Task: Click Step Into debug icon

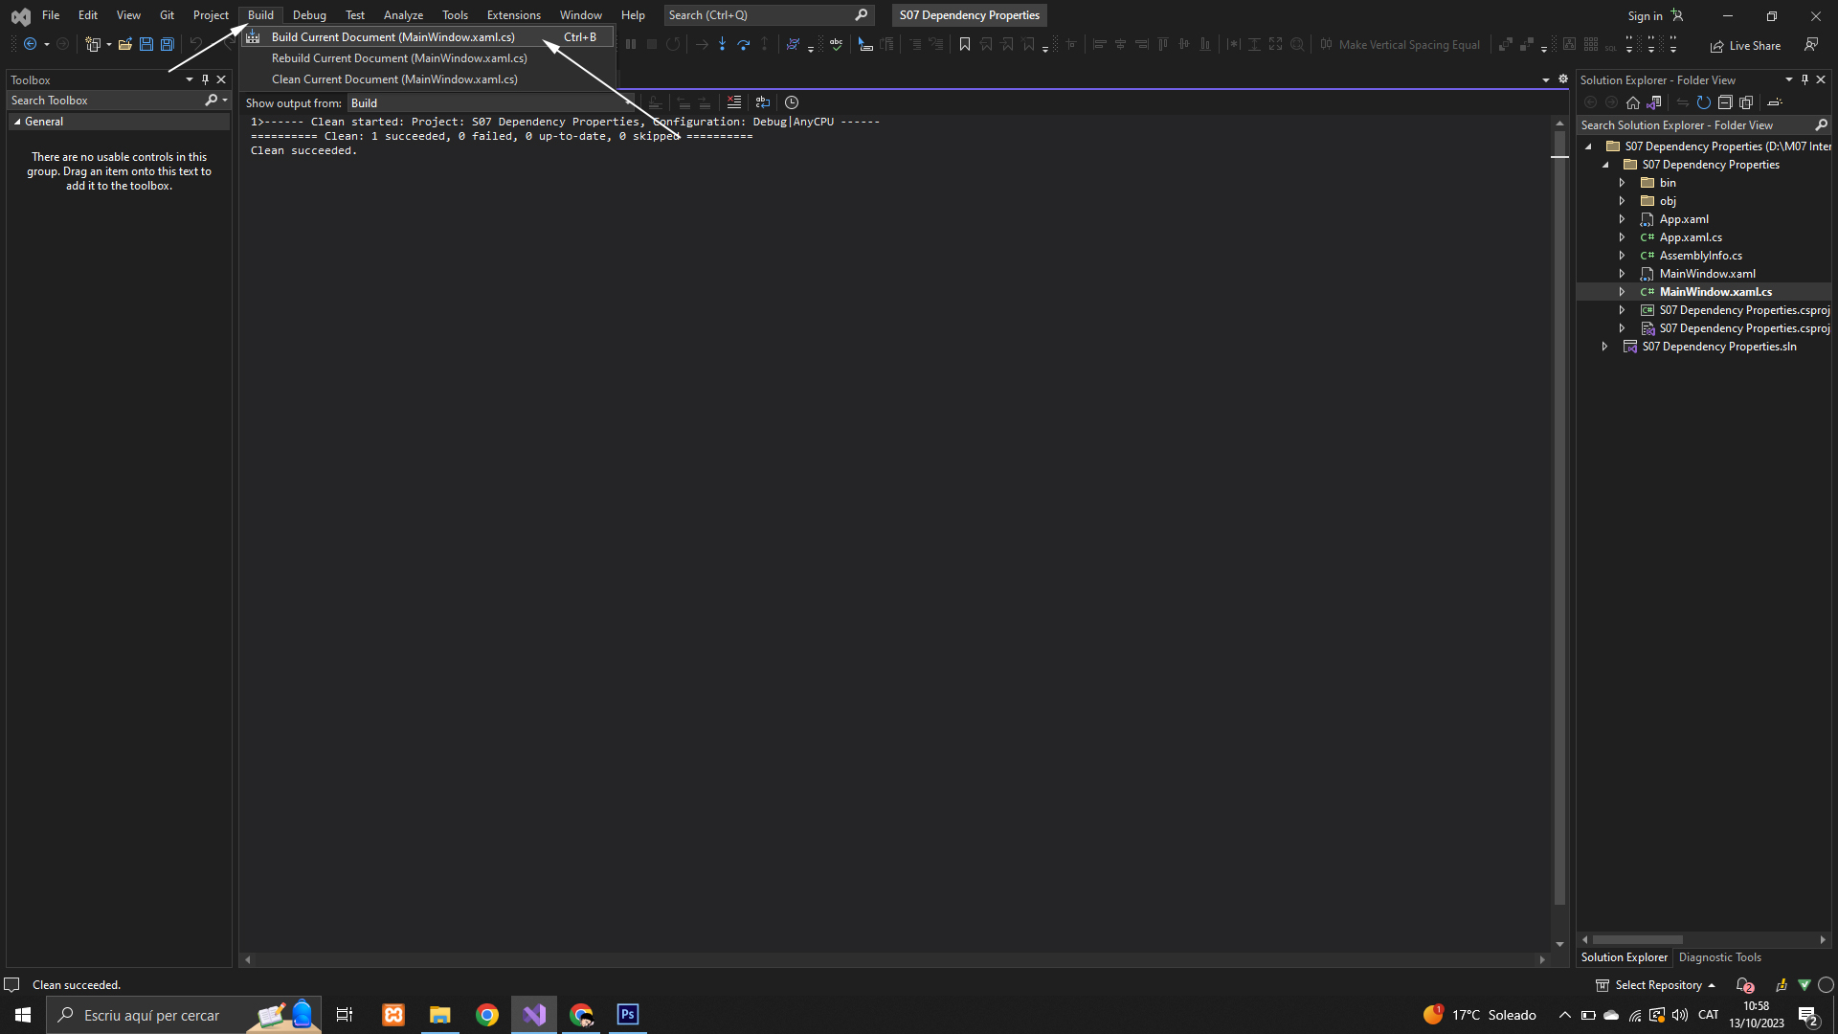Action: click(x=722, y=44)
